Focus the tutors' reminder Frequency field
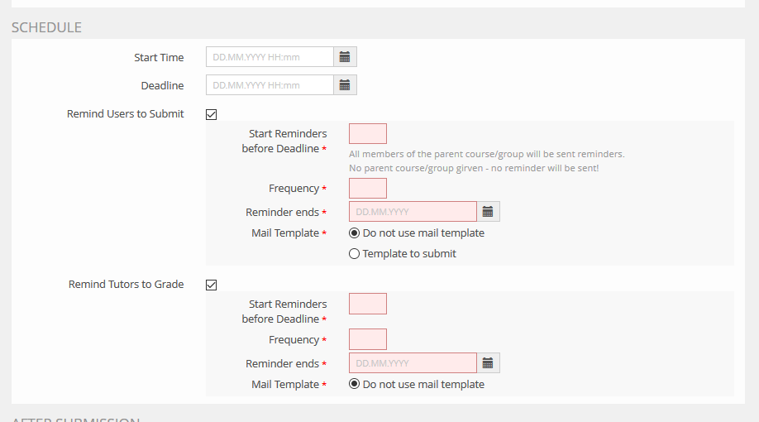The image size is (759, 422). pyautogui.click(x=368, y=339)
